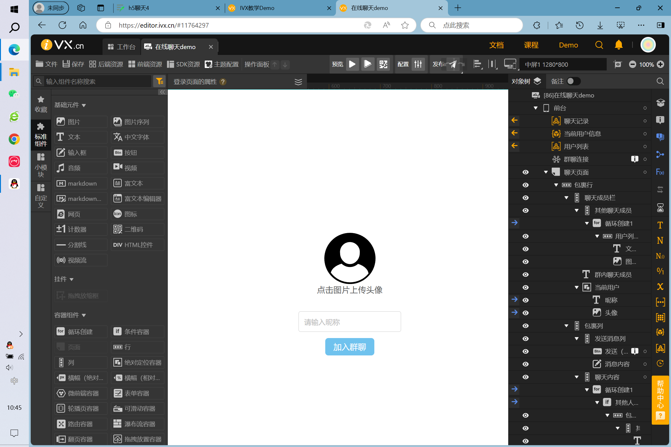Select the 图片 component
This screenshot has width=671, height=447.
click(81, 122)
